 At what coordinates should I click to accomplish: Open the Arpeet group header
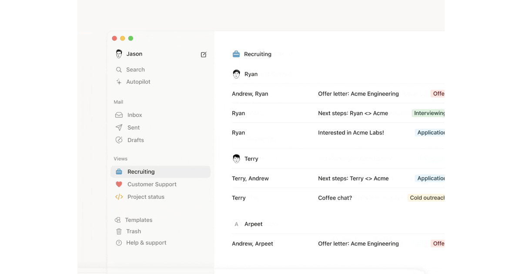tap(253, 224)
